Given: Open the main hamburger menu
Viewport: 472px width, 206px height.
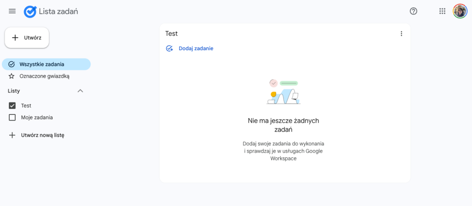Looking at the screenshot, I should pyautogui.click(x=12, y=11).
